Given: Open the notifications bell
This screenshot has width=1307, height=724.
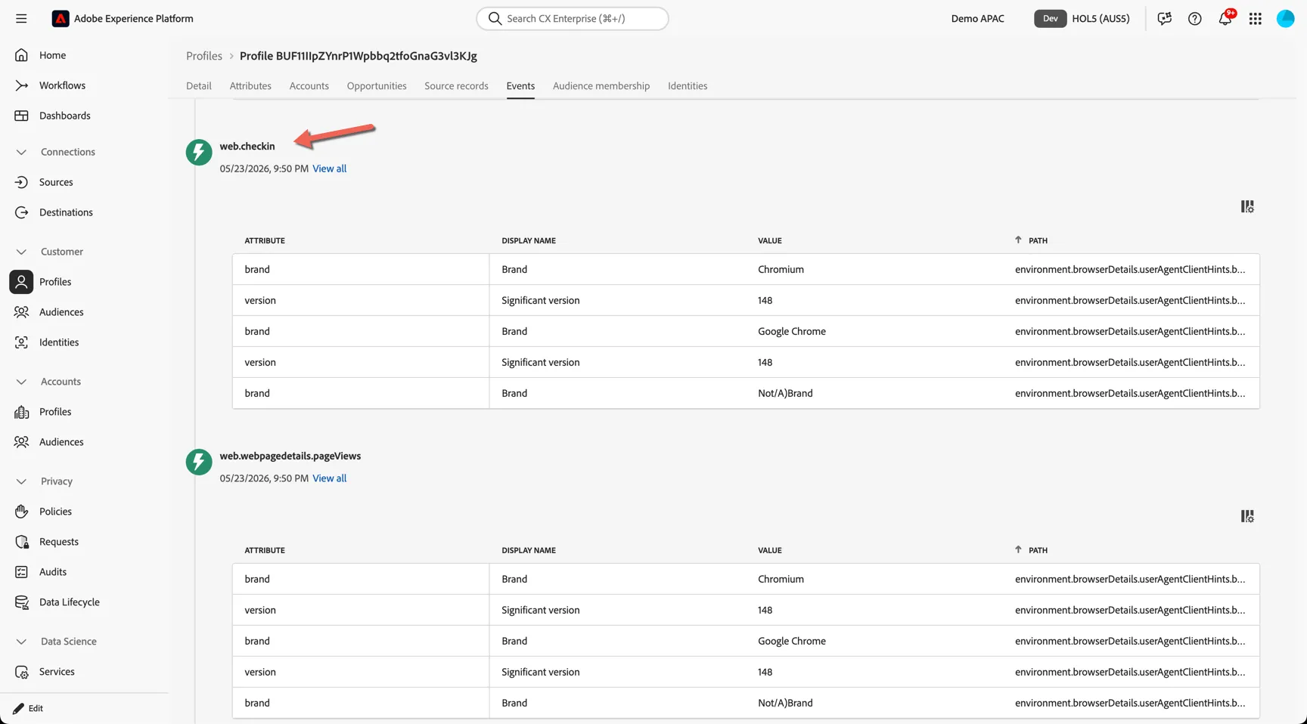Looking at the screenshot, I should (x=1225, y=18).
